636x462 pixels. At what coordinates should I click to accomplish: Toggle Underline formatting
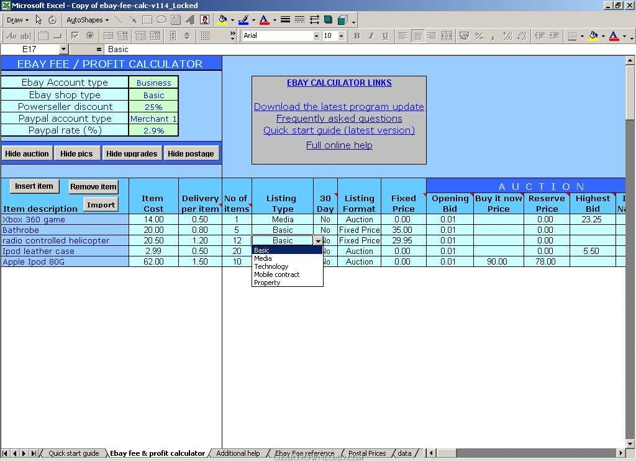coord(385,35)
